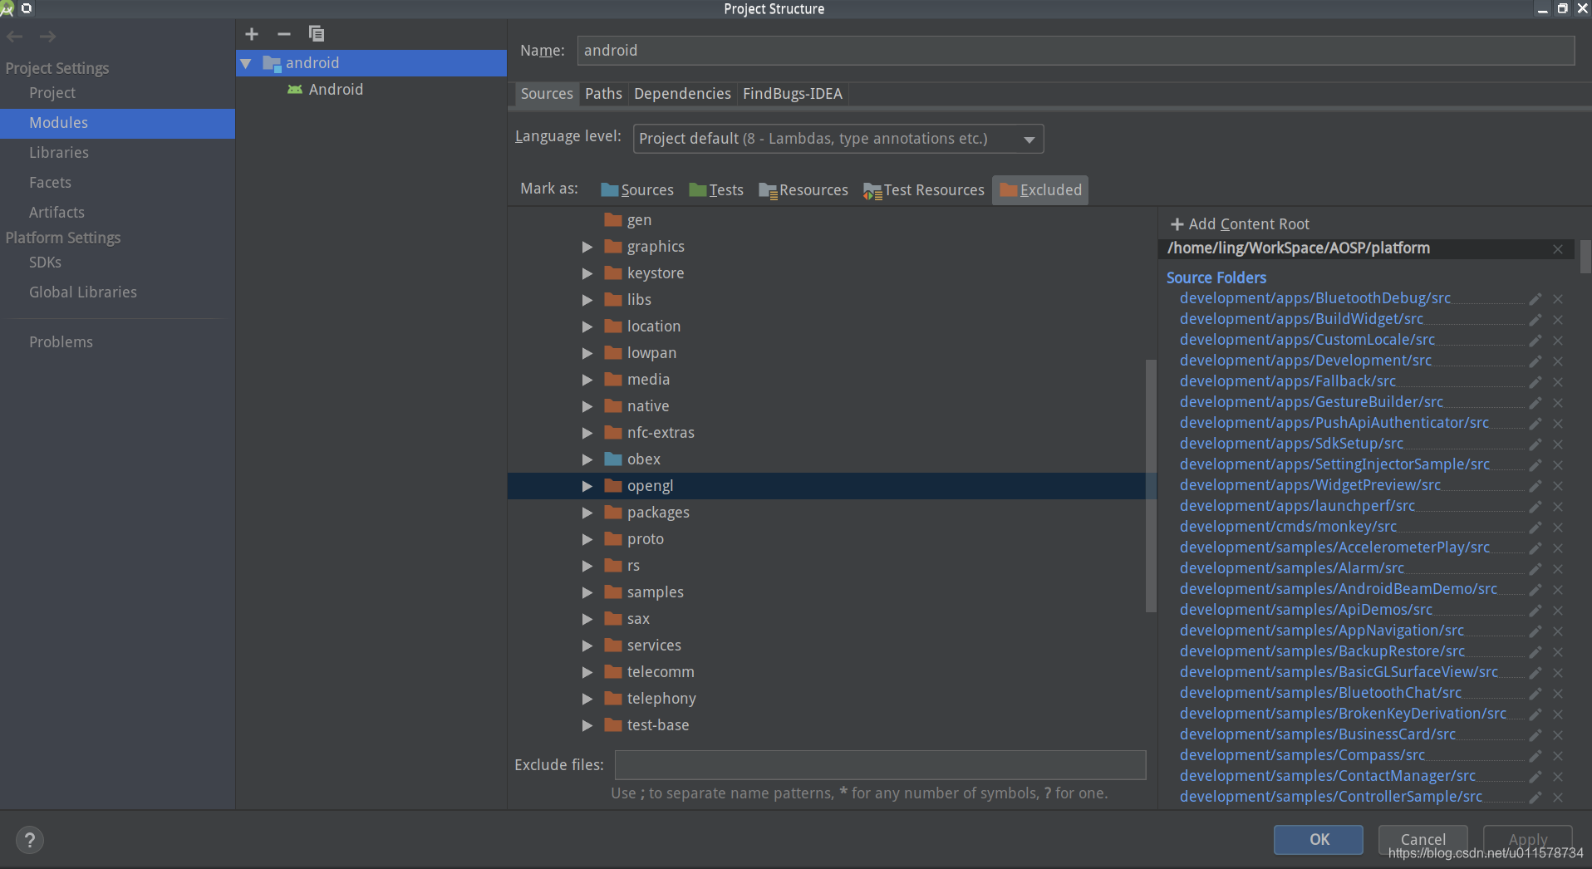
Task: Unmark Compass/src source folder
Action: pyautogui.click(x=1558, y=756)
